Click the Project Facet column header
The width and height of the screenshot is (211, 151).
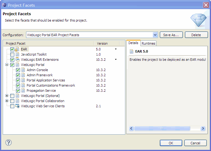48,43
